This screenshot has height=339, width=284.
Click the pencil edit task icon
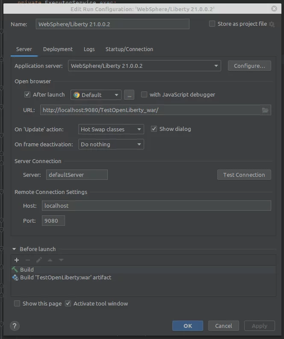(x=39, y=260)
